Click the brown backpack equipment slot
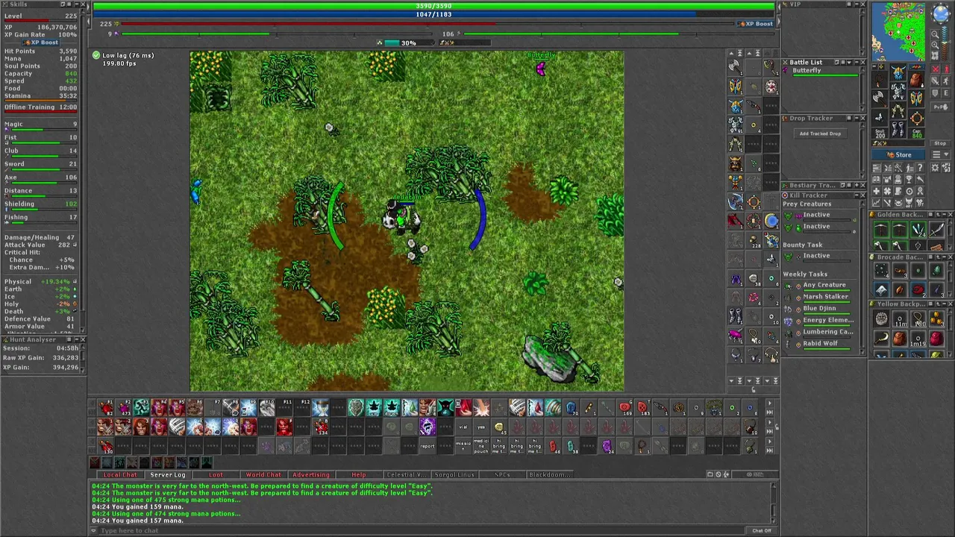 click(x=916, y=80)
